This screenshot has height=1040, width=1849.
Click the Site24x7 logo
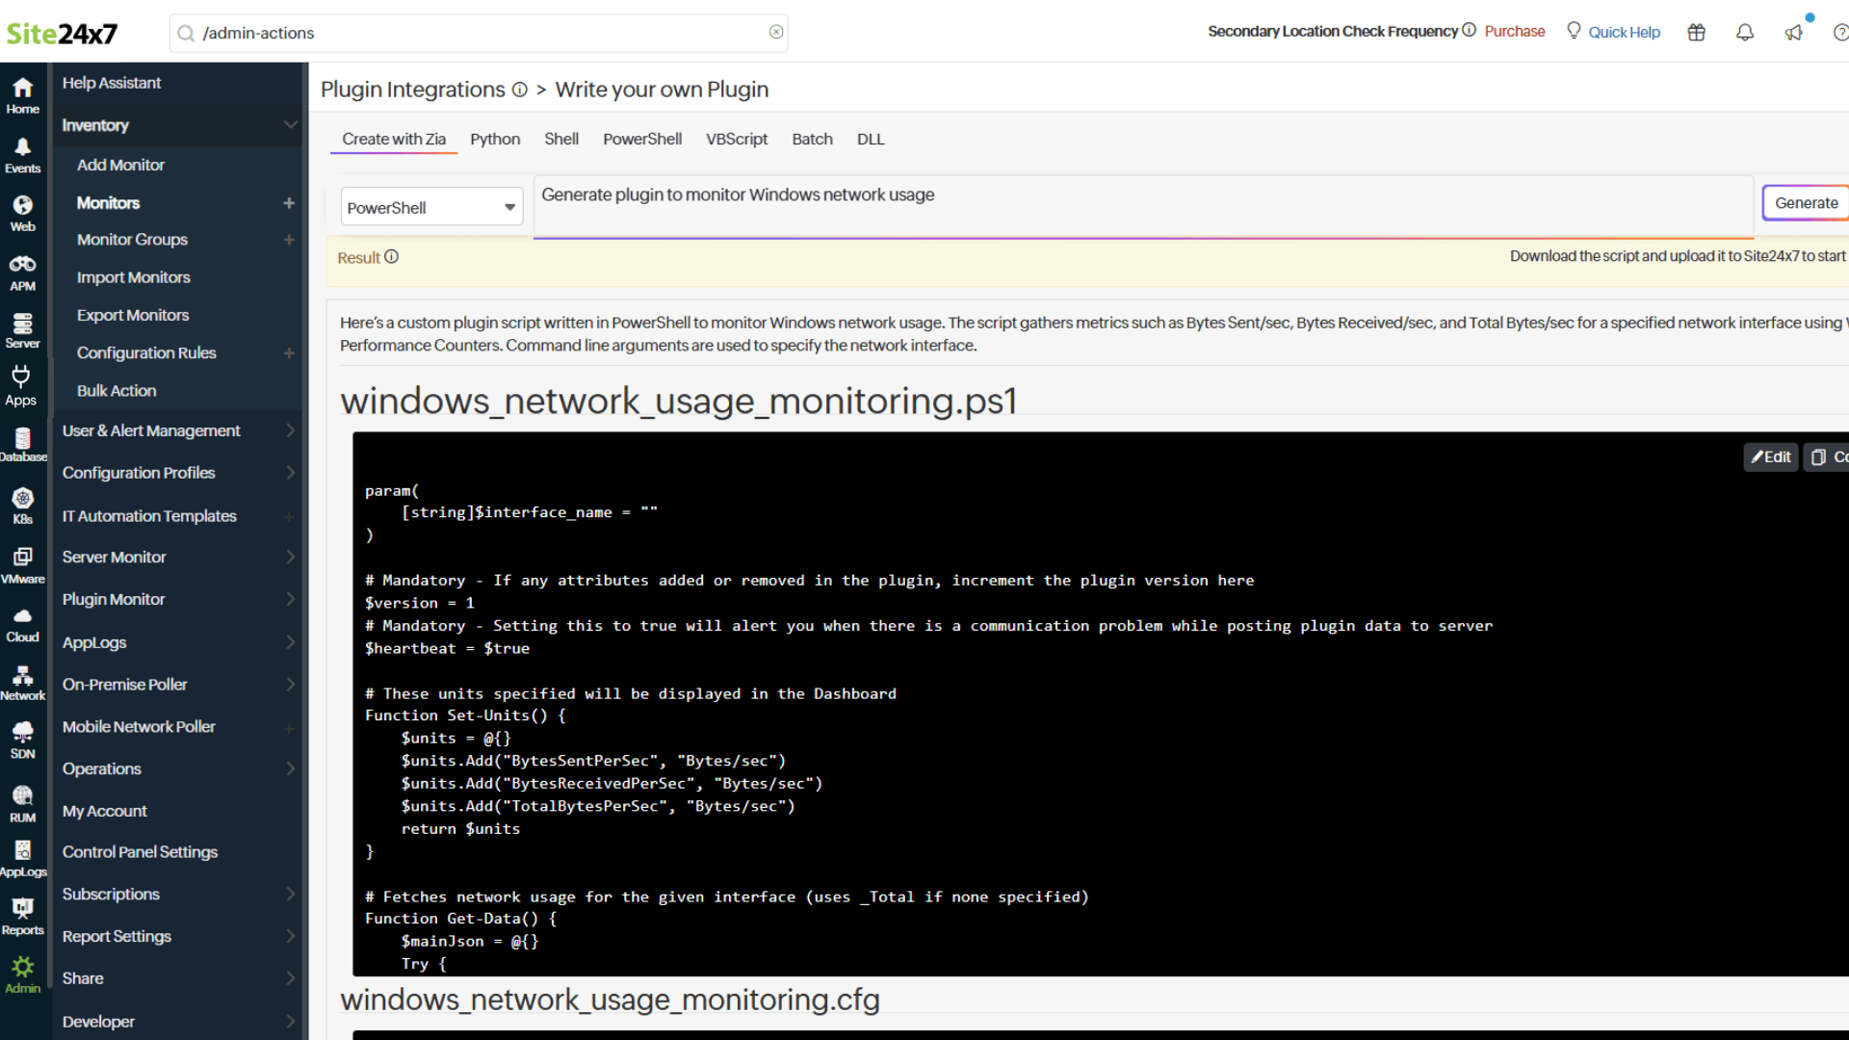[x=62, y=34]
